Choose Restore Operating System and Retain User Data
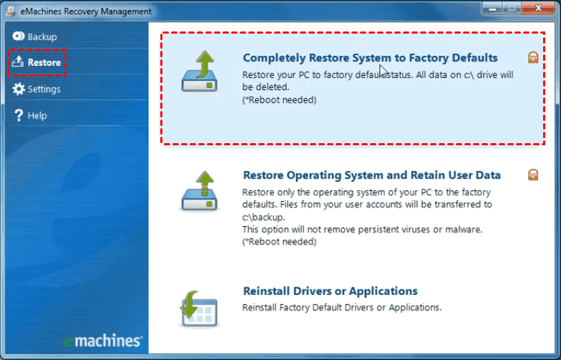This screenshot has height=360, width=561. coord(372,175)
